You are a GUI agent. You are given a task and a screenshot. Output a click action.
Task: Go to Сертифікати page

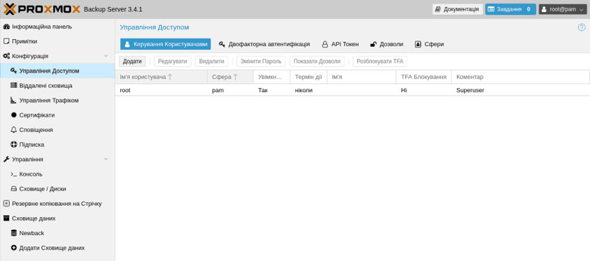(36, 115)
